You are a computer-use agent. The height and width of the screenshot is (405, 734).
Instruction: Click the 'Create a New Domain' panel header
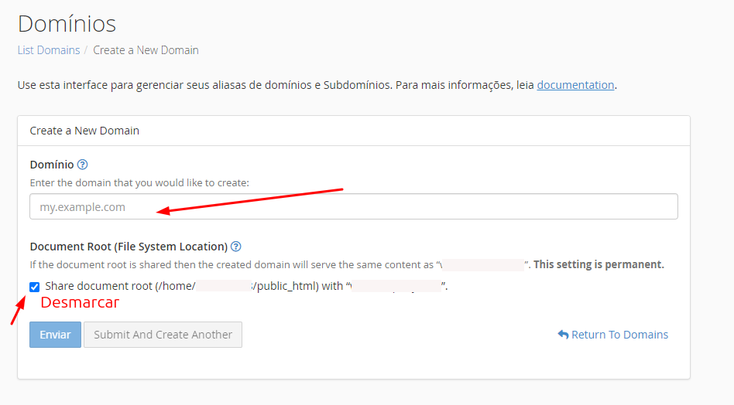click(84, 131)
